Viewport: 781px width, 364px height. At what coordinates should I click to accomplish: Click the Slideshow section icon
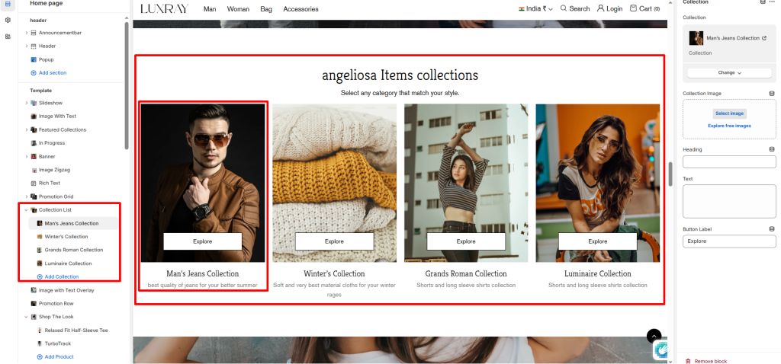(34, 103)
